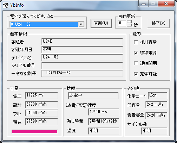This screenshot has width=177, height=143.
Task: Select the 0: U24--52 battery combo box
Action: pyautogui.click(x=47, y=24)
